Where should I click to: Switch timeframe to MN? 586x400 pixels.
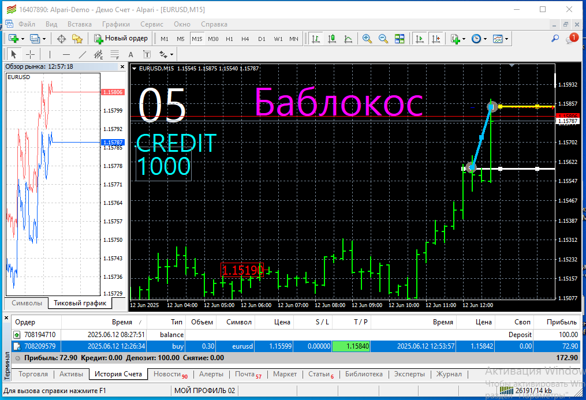294,39
